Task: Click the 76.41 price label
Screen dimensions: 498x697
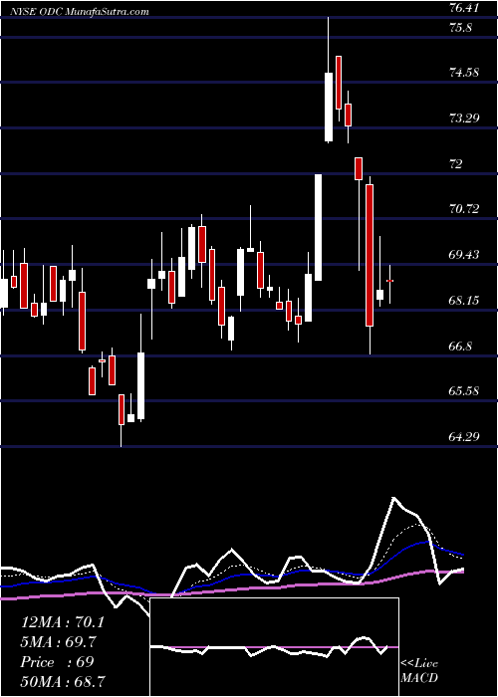Action: point(464,8)
